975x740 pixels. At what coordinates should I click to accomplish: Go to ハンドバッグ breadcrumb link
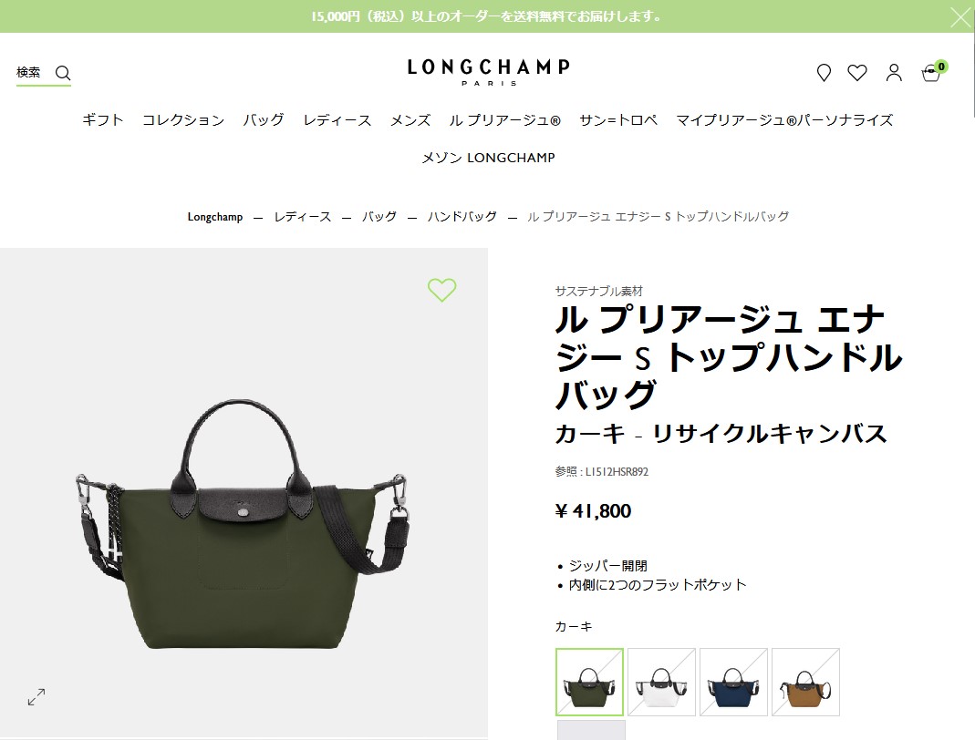(x=462, y=216)
